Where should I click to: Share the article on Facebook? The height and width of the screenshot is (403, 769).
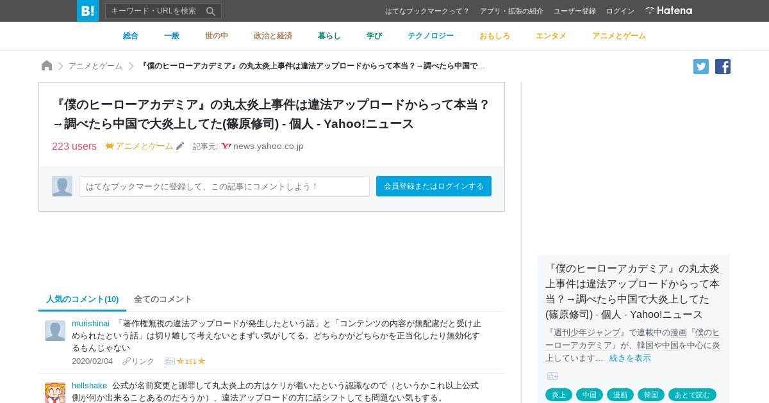point(723,67)
